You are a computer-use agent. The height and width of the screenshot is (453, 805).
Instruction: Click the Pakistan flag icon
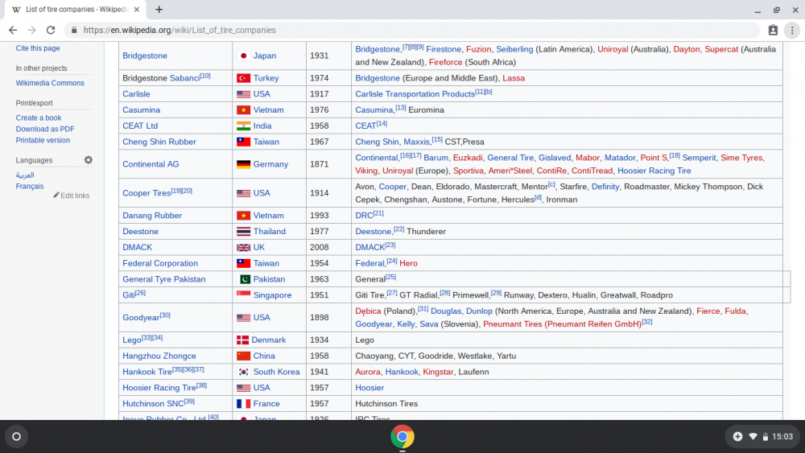245,279
